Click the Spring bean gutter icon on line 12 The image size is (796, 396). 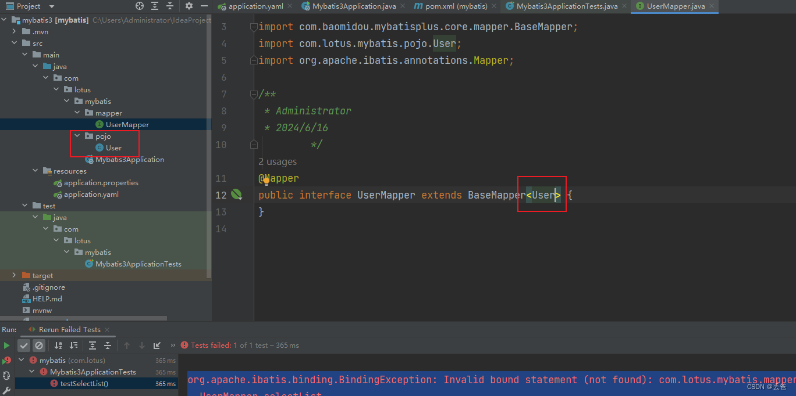(x=236, y=195)
